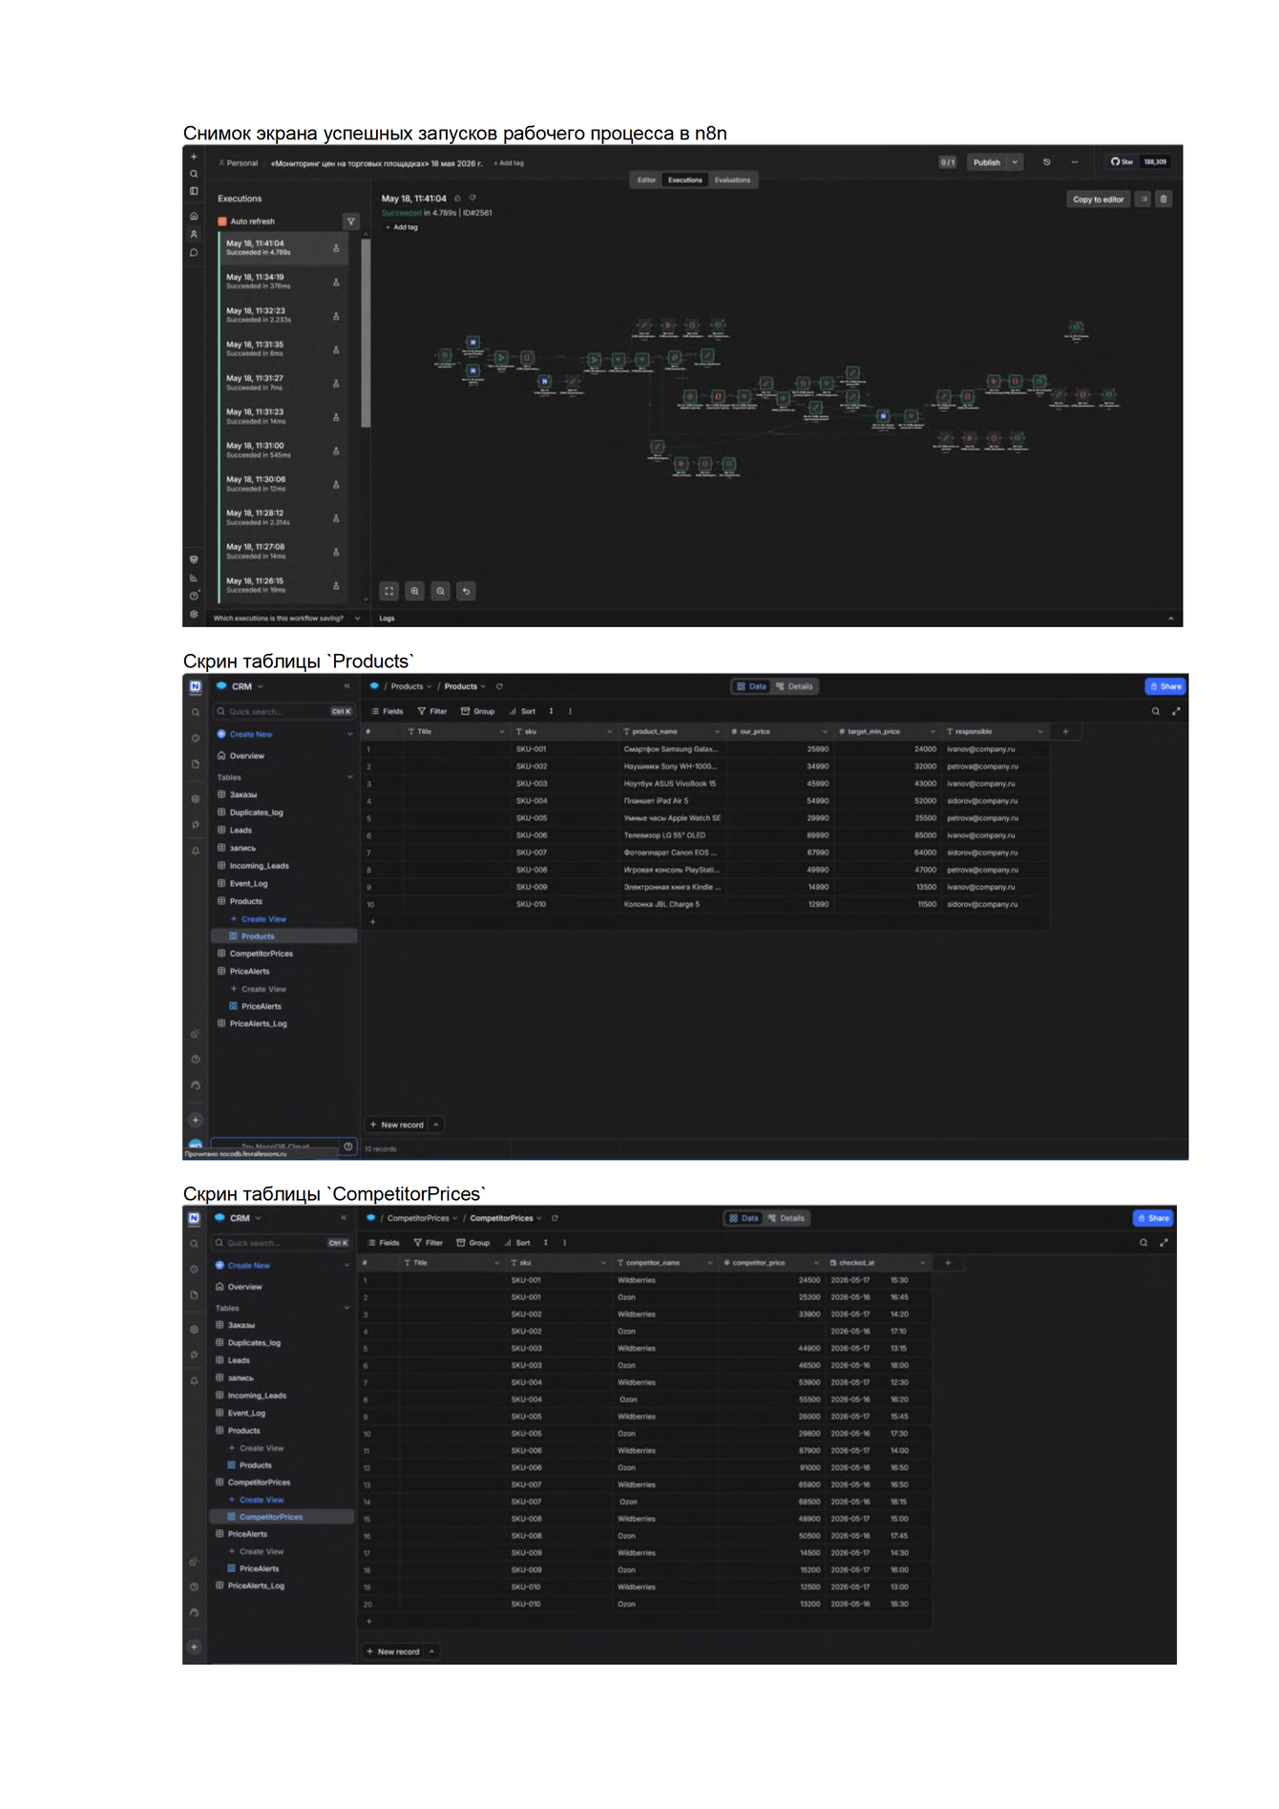Select the May 18, 11:32:23 execution
Viewport: 1279px width, 1809px height.
click(283, 315)
